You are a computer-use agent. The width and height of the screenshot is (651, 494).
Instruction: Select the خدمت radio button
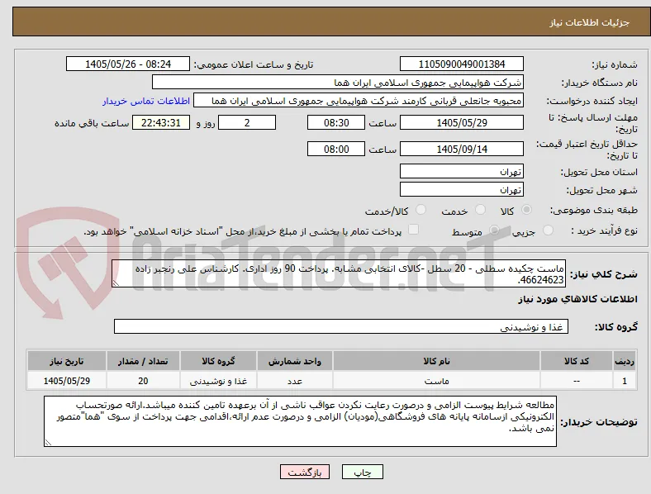click(480, 210)
